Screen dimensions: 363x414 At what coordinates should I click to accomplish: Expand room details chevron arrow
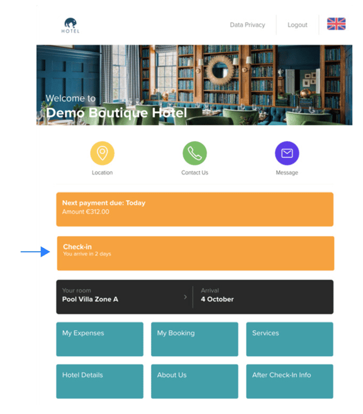click(x=186, y=297)
